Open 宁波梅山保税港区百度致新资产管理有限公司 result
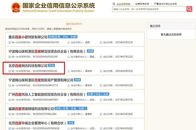196x130 pixels. (41, 80)
